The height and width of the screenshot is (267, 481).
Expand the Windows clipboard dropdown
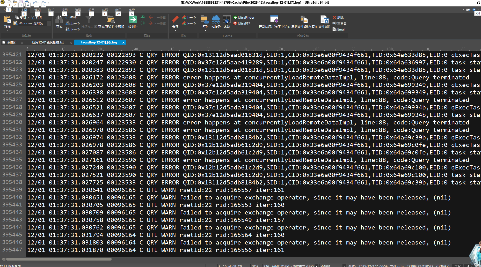coord(49,23)
